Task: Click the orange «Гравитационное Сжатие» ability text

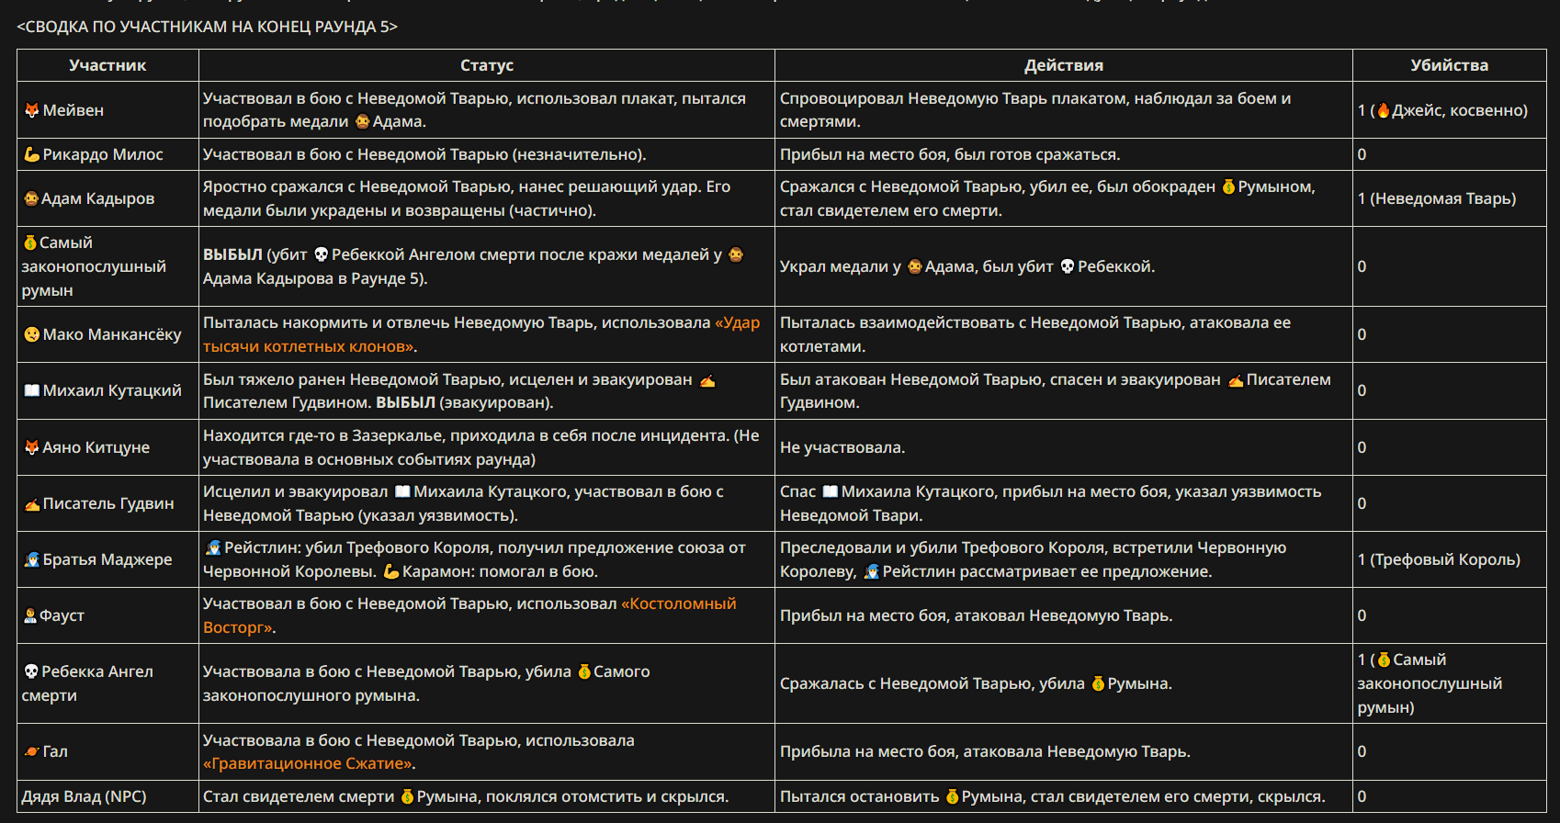Action: [x=309, y=763]
